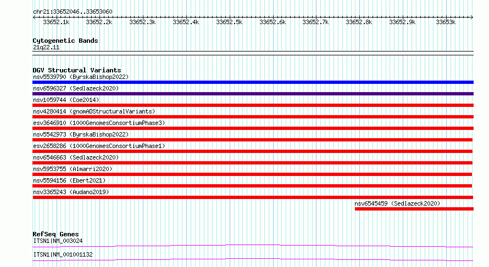The image size is (489, 267).
Task: Click nsv3365243 (Audano2019) label
Action: pos(71,192)
